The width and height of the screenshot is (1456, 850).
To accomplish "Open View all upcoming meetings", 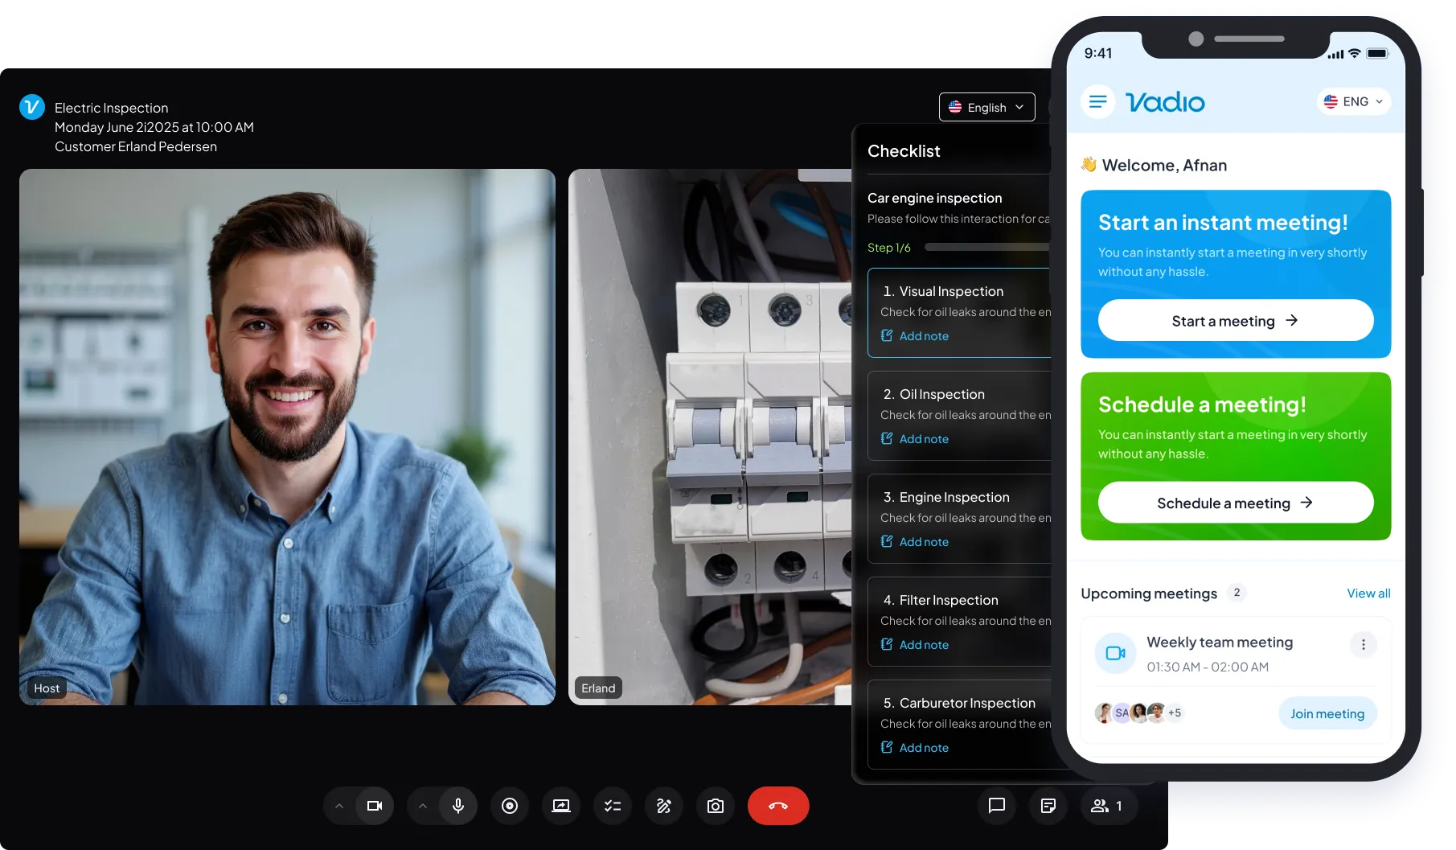I will point(1368,593).
